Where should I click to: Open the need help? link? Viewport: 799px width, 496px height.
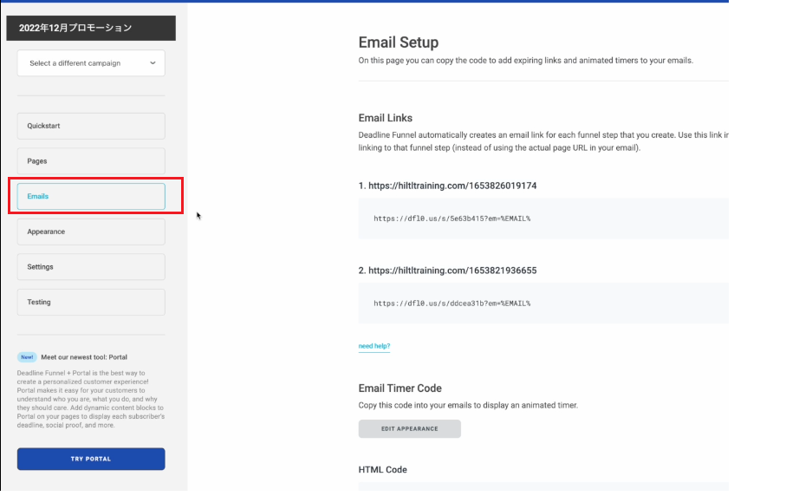coord(374,346)
